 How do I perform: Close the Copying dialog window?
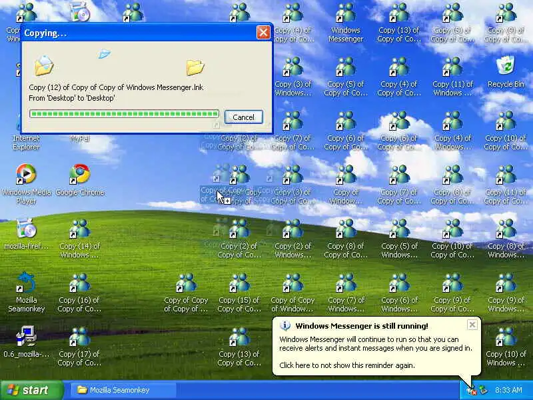click(263, 33)
